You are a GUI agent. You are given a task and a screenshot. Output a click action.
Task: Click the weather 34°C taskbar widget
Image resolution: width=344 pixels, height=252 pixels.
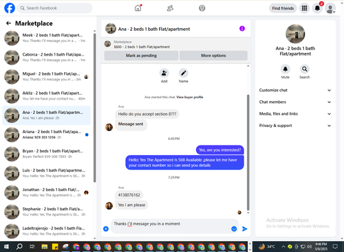click(267, 247)
